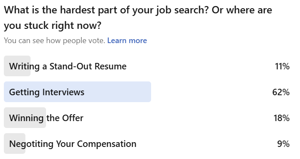
Task: Click the 'You can see how people vote' text
Action: coord(55,41)
